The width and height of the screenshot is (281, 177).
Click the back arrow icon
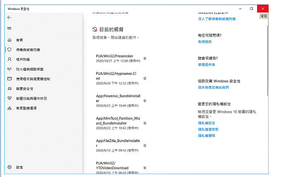(10, 17)
